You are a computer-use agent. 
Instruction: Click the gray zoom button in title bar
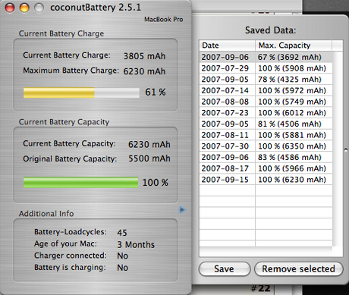[x=39, y=8]
